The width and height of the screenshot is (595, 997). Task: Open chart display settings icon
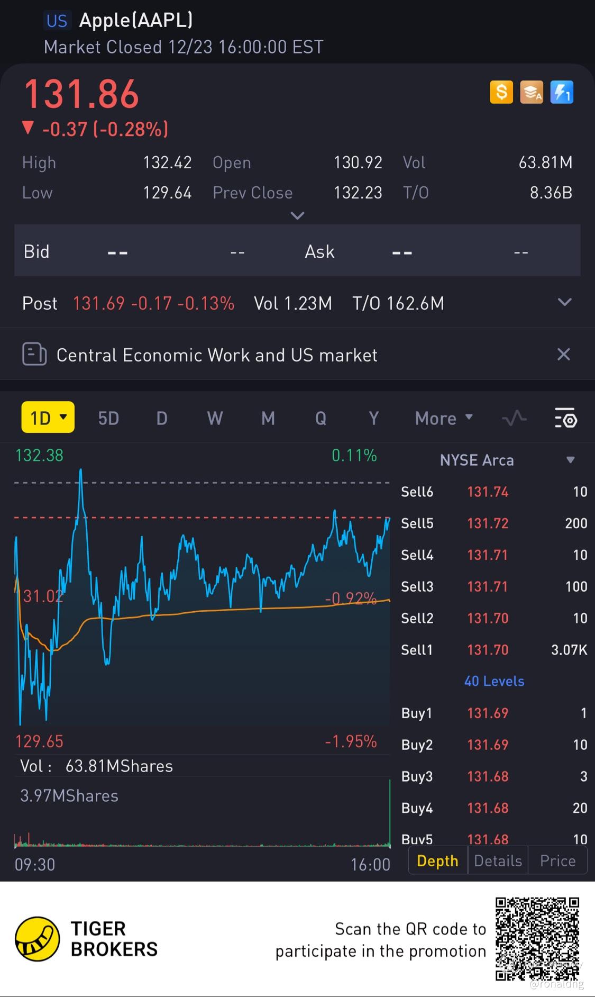[565, 419]
